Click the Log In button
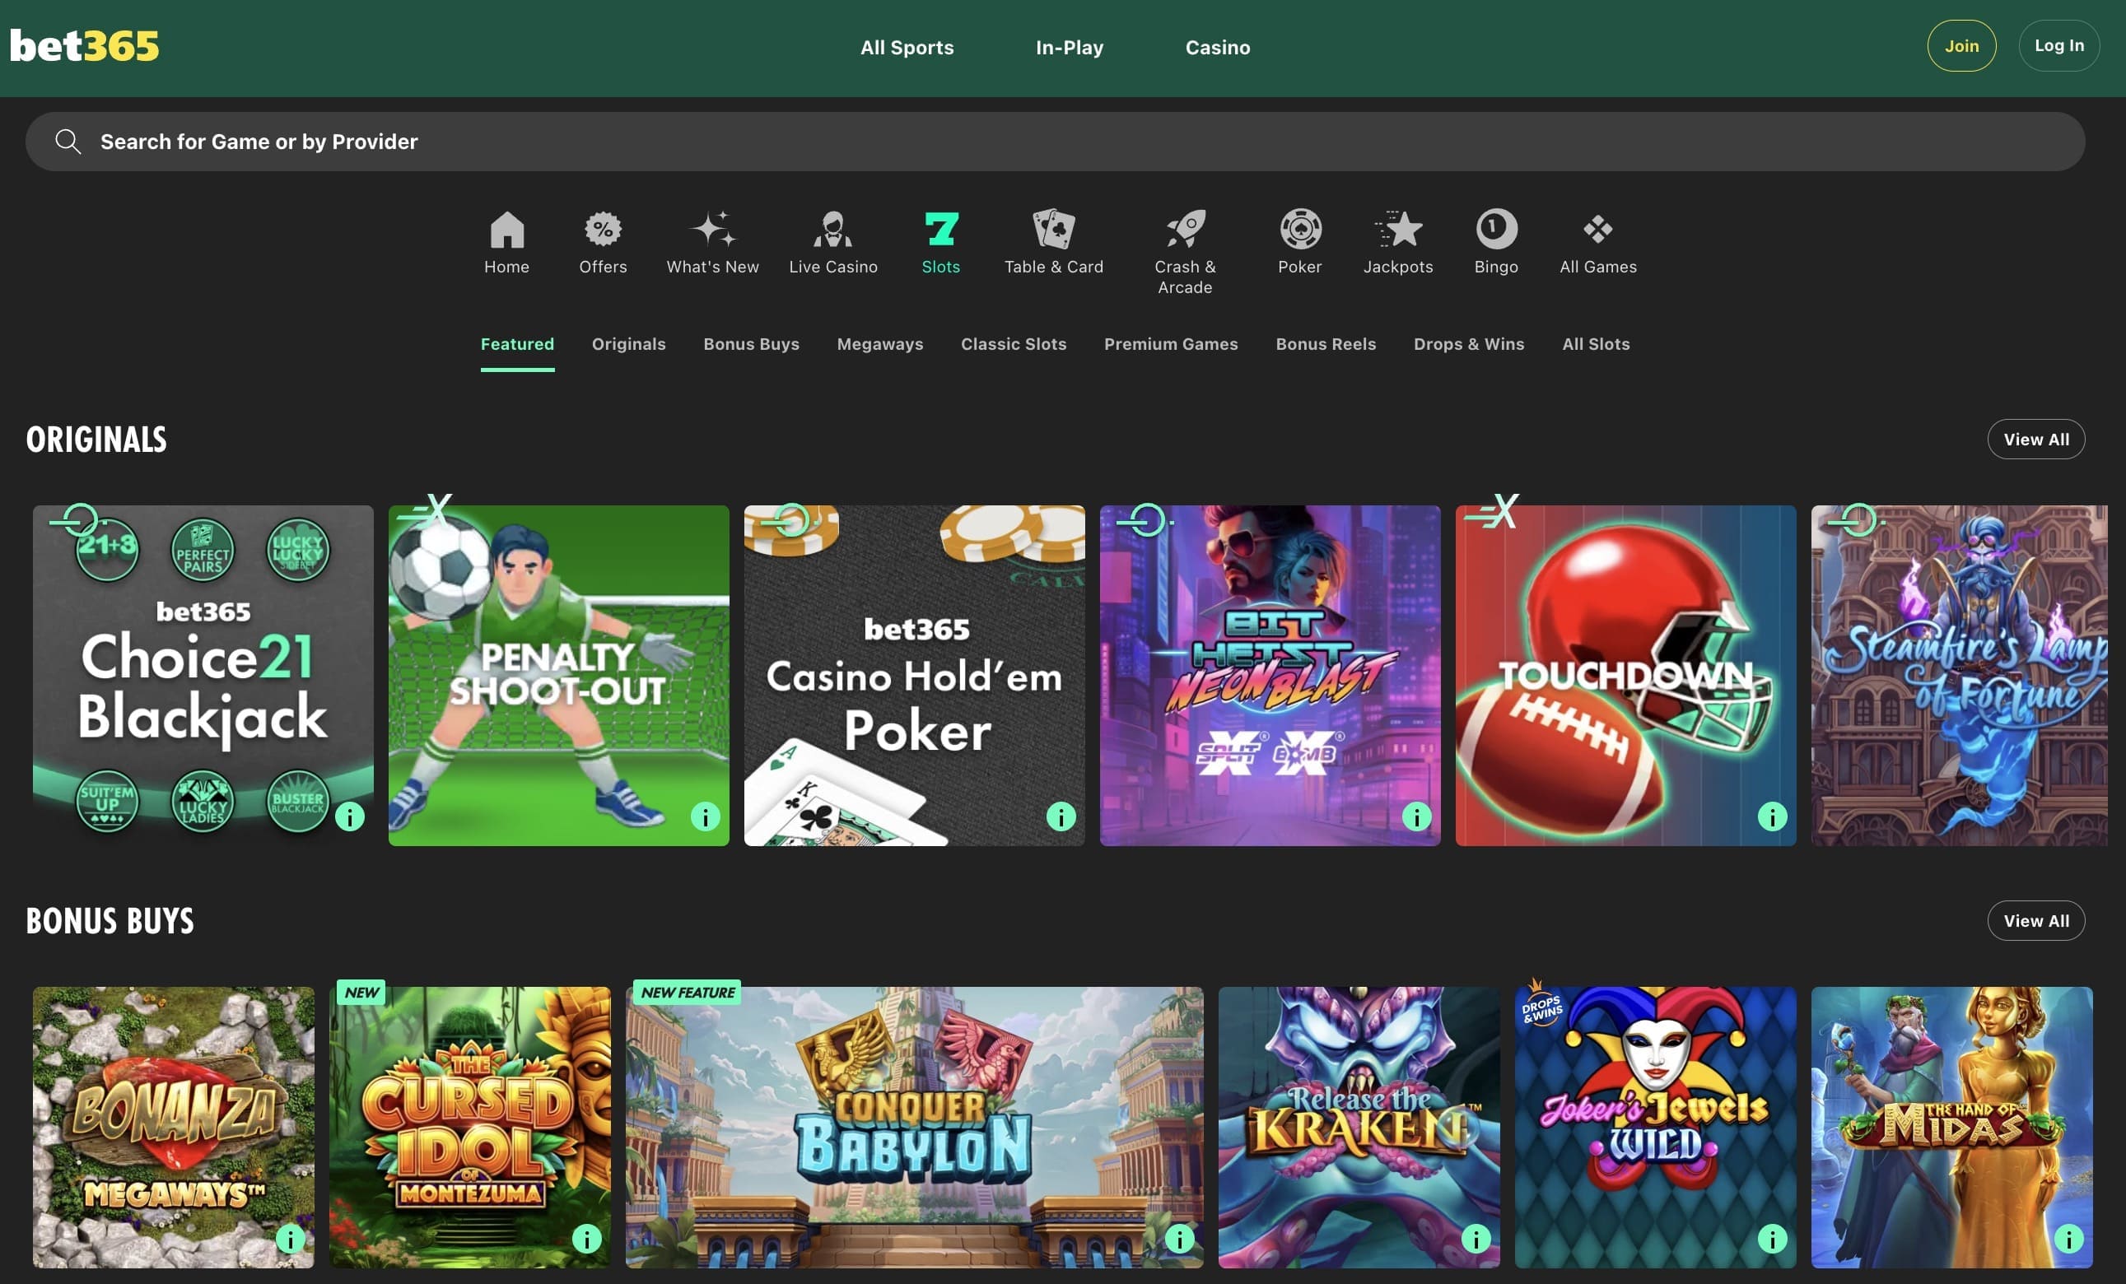The image size is (2126, 1284). click(x=2058, y=46)
